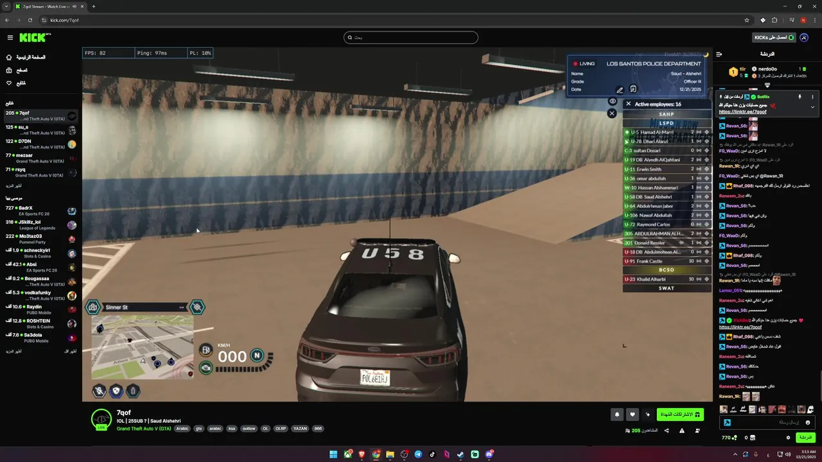
Task: Open new browser tab with plus
Action: 94,6
